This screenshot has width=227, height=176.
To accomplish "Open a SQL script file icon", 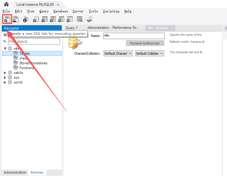I will pos(16,19).
